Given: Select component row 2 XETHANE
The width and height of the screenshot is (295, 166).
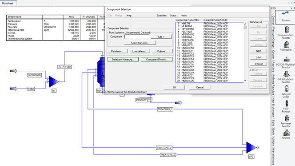Looking at the screenshot, I should pyautogui.click(x=210, y=26).
